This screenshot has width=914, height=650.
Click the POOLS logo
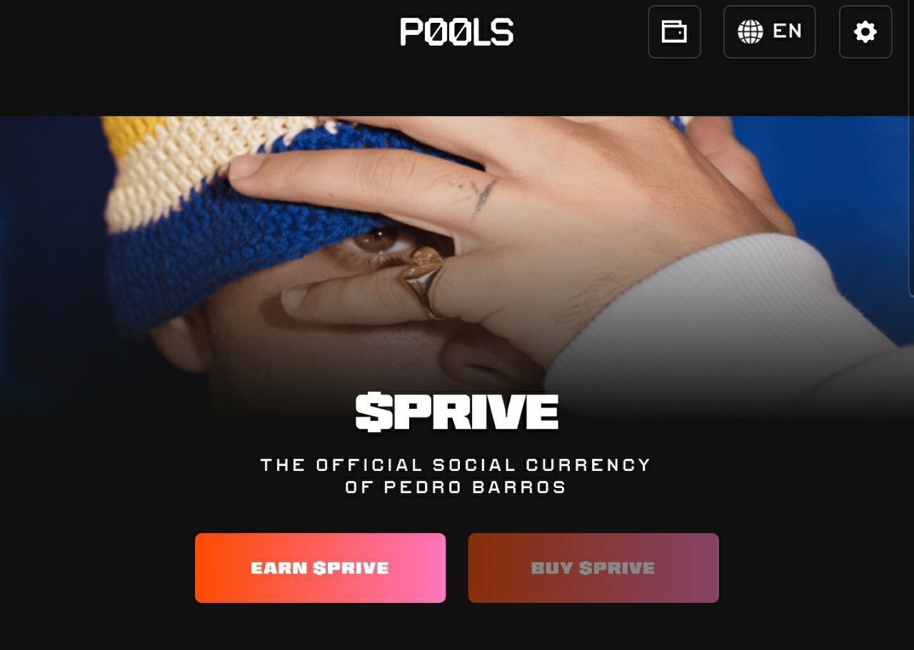pos(456,32)
